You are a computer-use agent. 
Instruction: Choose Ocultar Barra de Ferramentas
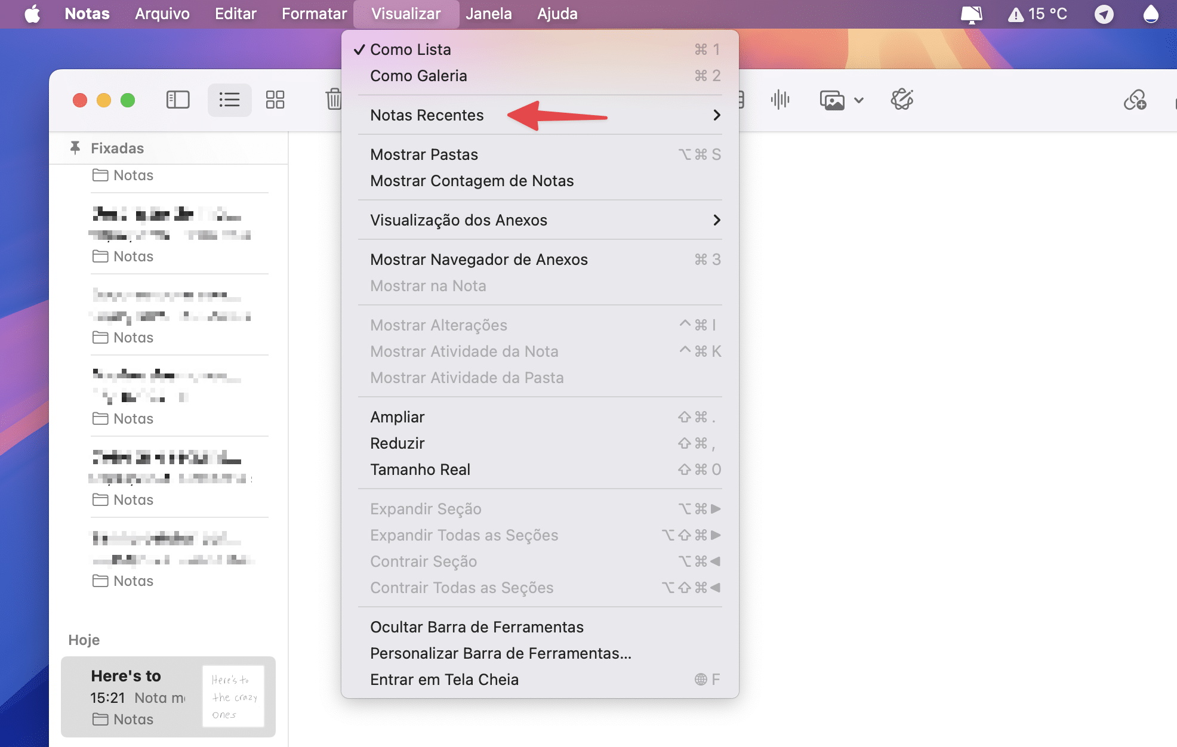point(540,627)
